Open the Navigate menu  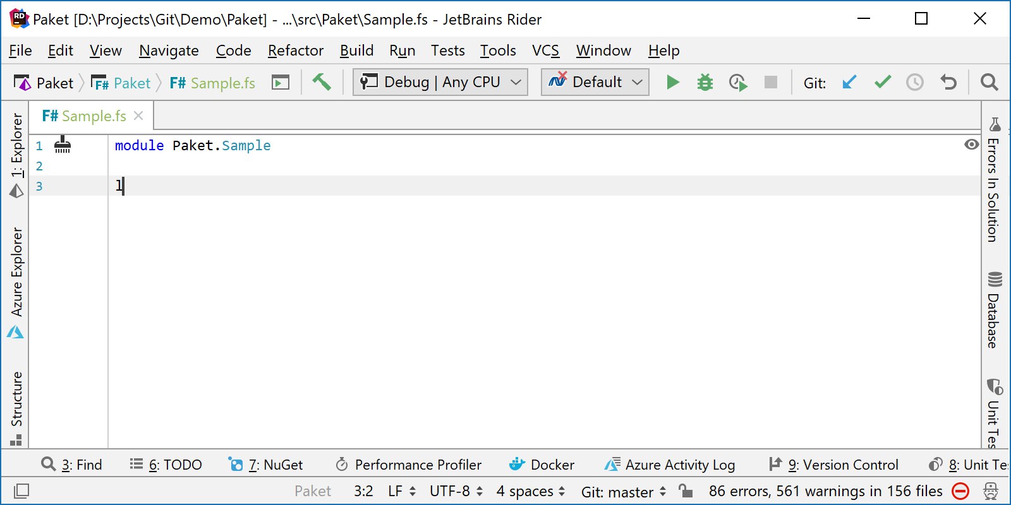(169, 50)
